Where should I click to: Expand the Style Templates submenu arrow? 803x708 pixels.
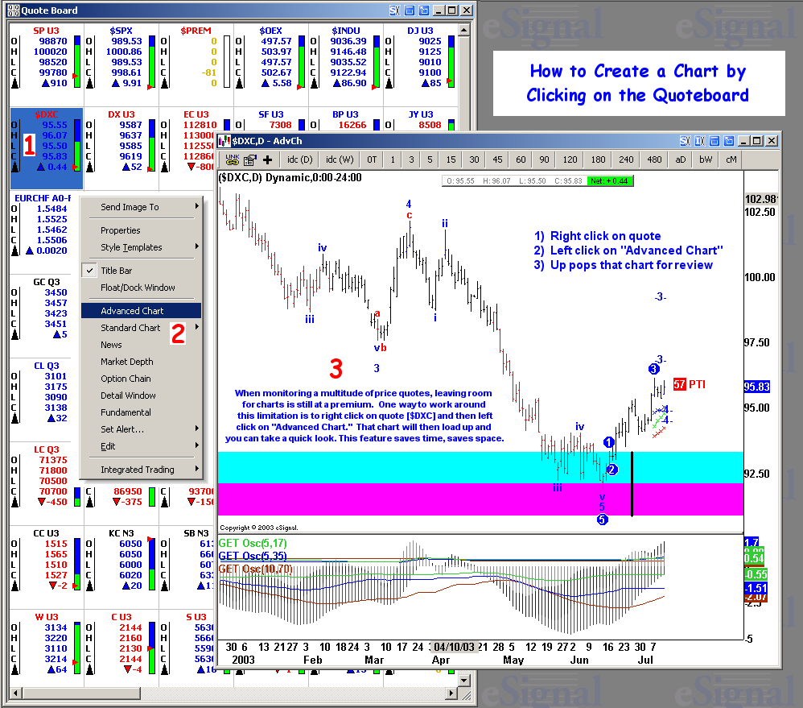tap(197, 246)
